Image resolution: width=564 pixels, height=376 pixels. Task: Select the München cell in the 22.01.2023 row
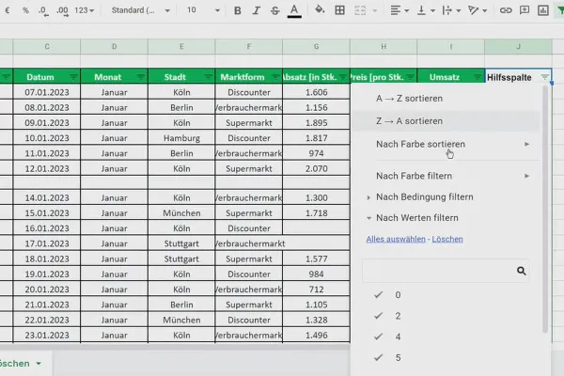[181, 320]
